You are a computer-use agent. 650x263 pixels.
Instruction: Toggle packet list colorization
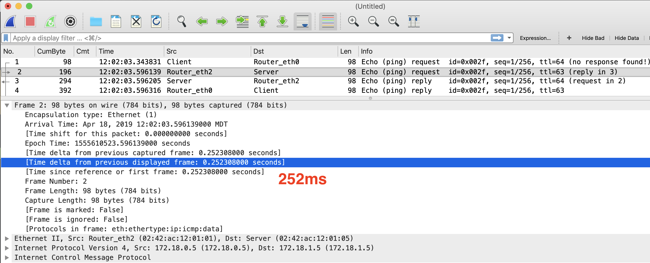(328, 21)
